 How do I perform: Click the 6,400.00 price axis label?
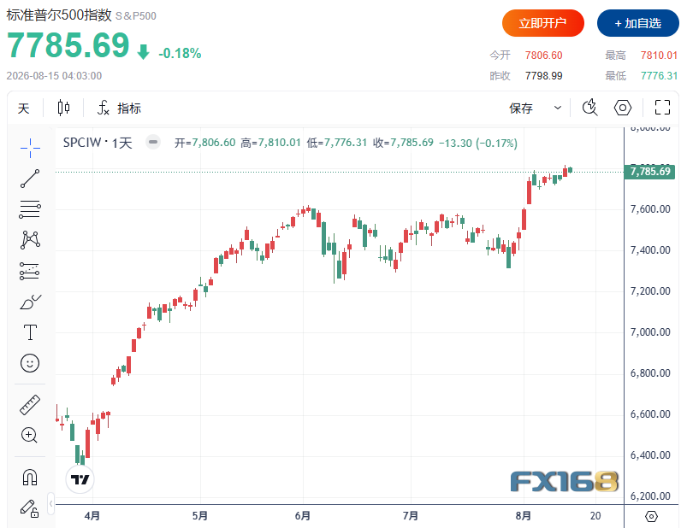650,455
